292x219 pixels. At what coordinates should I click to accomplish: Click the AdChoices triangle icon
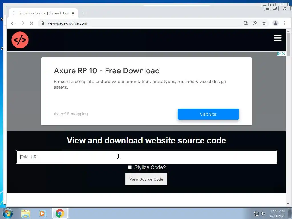pyautogui.click(x=279, y=54)
